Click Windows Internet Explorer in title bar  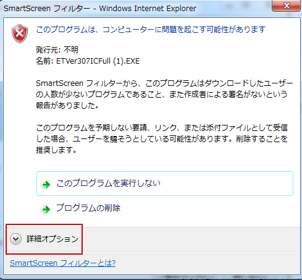coord(148,9)
